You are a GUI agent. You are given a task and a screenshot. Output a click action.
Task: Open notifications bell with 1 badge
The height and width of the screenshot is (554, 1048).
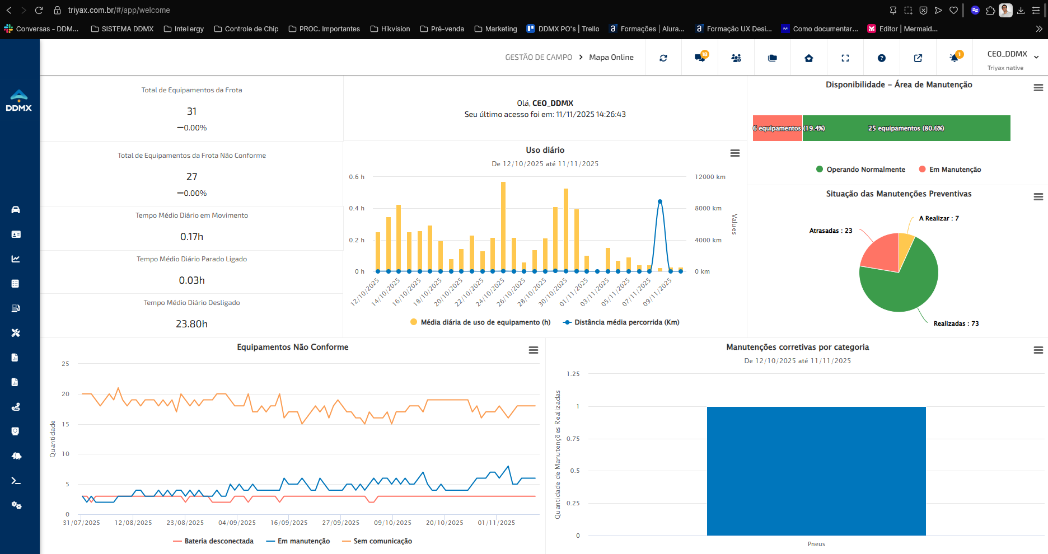click(x=955, y=57)
